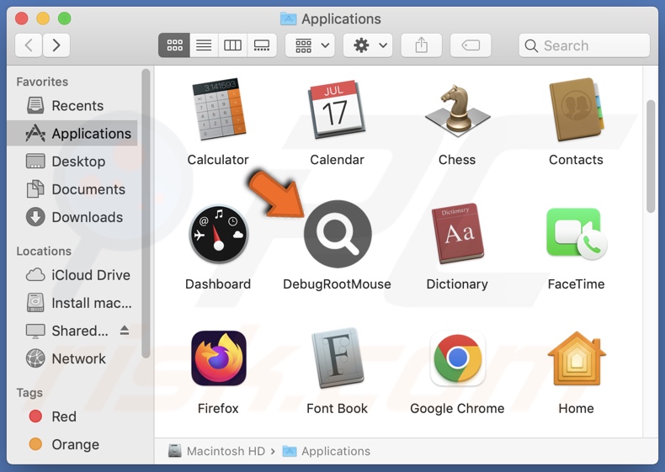The width and height of the screenshot is (665, 472).
Task: Switch to column view
Action: [232, 45]
